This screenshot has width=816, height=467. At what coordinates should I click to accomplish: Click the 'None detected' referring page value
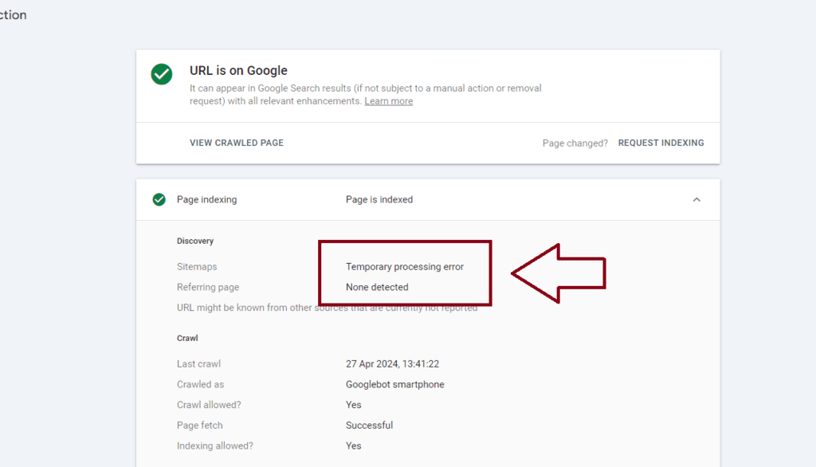[x=377, y=287]
